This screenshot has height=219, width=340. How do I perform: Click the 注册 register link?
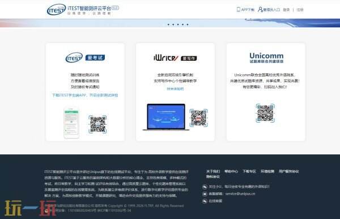click(300, 10)
